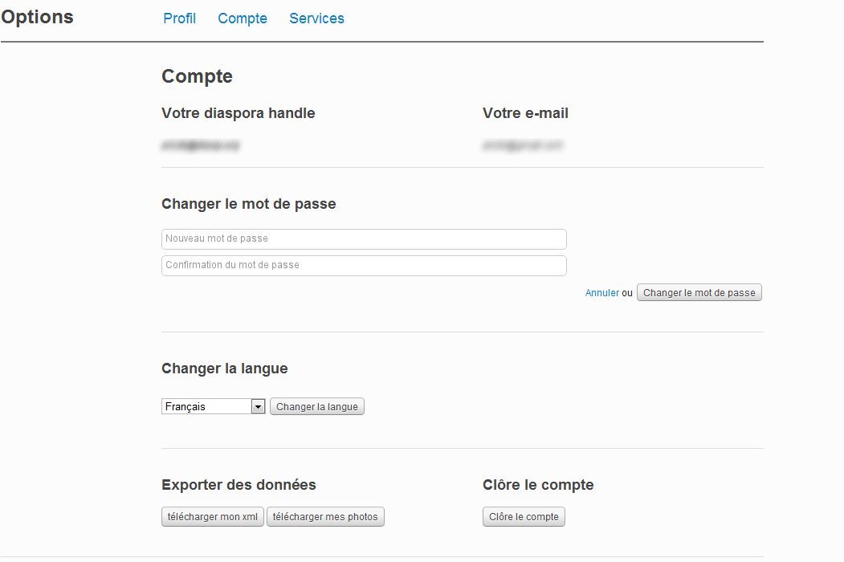Click the Changer la langue heading

(x=224, y=369)
